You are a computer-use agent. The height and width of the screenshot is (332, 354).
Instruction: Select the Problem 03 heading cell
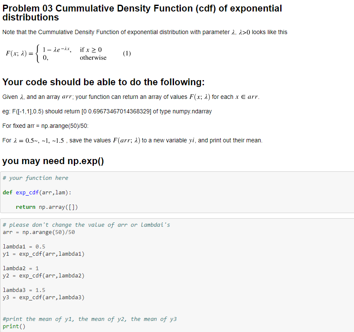(141, 13)
